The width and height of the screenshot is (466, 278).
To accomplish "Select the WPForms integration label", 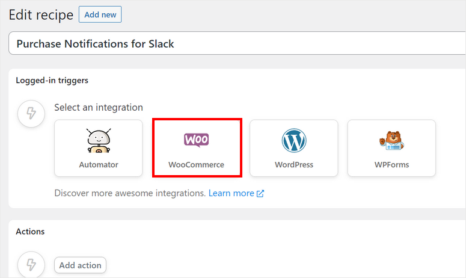I will [391, 164].
